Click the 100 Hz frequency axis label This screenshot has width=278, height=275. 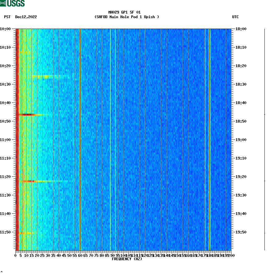pos(123,255)
